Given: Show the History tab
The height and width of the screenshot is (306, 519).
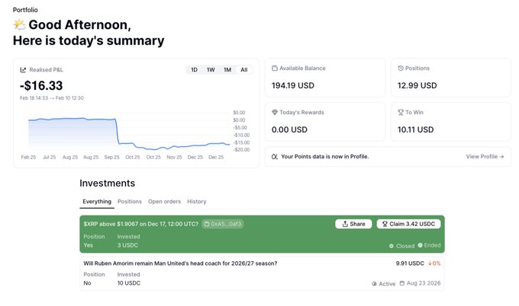Looking at the screenshot, I should (x=197, y=202).
